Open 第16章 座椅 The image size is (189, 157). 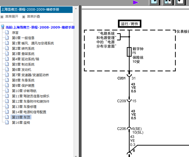tap(21, 123)
